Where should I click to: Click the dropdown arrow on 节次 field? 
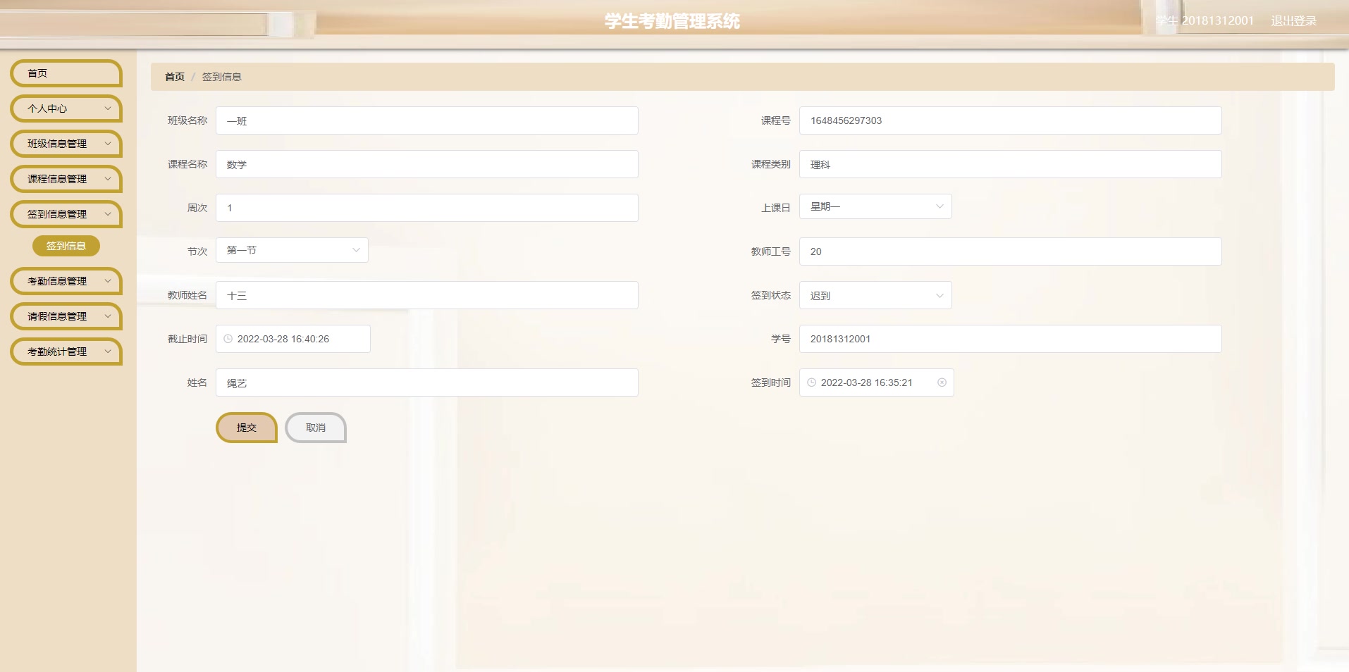click(355, 250)
